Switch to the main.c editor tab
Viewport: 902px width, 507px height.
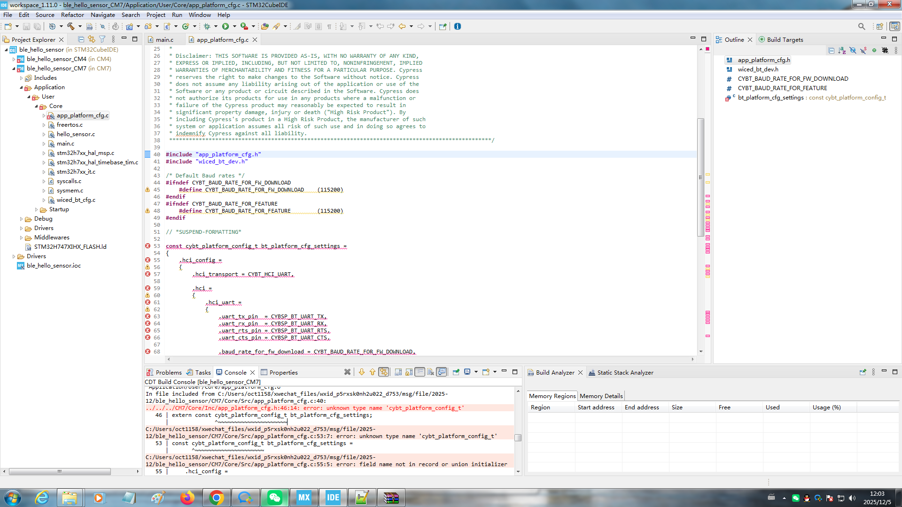click(x=164, y=39)
